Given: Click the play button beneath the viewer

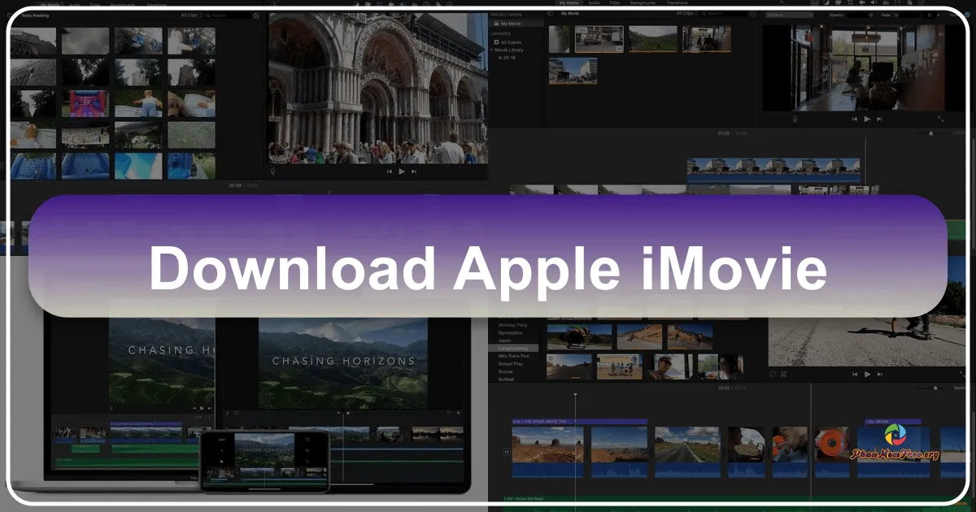Looking at the screenshot, I should 867,119.
